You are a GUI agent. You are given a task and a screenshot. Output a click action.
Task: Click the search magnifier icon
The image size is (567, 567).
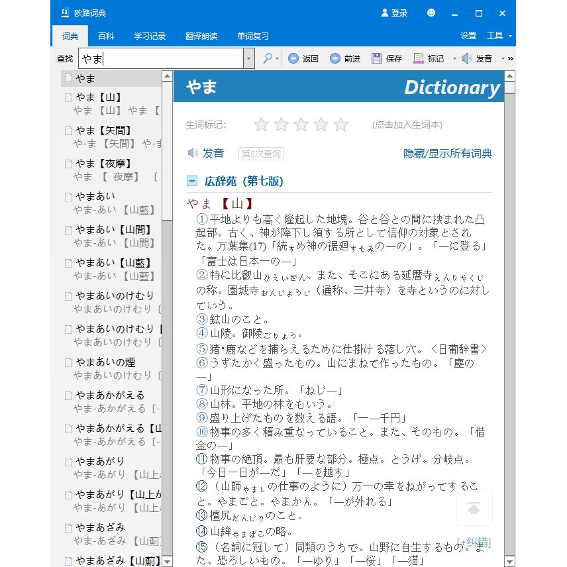(x=268, y=58)
